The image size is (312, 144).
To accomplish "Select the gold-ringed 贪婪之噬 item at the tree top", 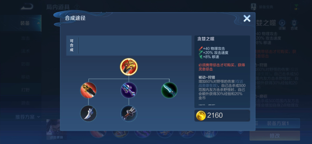I will pyautogui.click(x=129, y=67).
